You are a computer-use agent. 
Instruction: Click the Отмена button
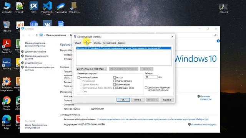[138, 100]
